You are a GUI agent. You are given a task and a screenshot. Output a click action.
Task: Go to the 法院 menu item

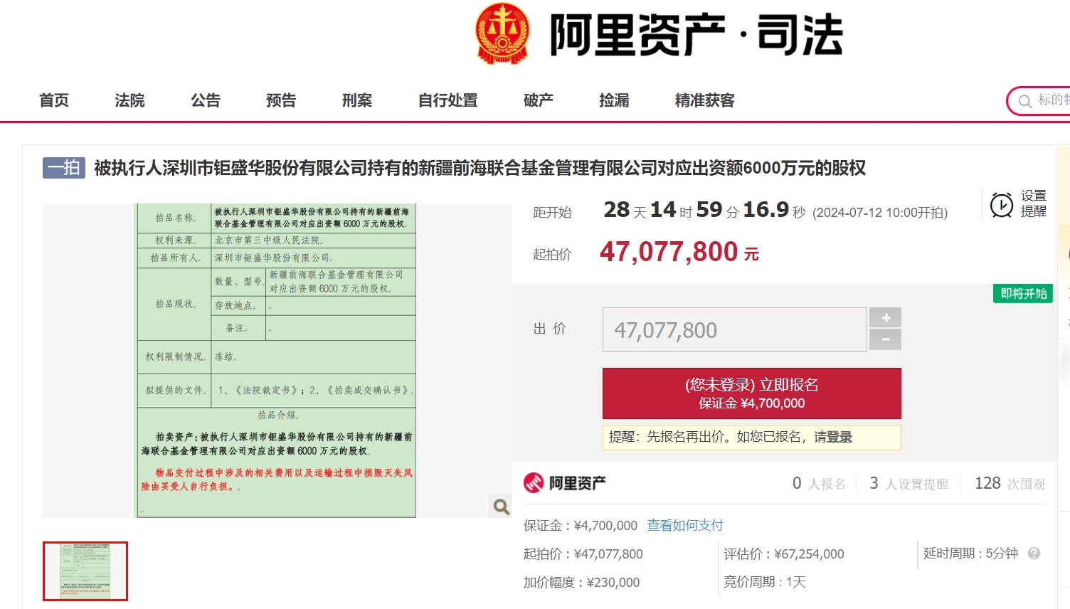pos(129,100)
